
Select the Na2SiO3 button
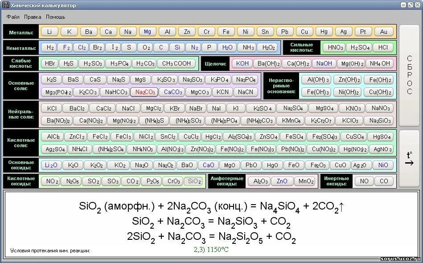coord(380,121)
